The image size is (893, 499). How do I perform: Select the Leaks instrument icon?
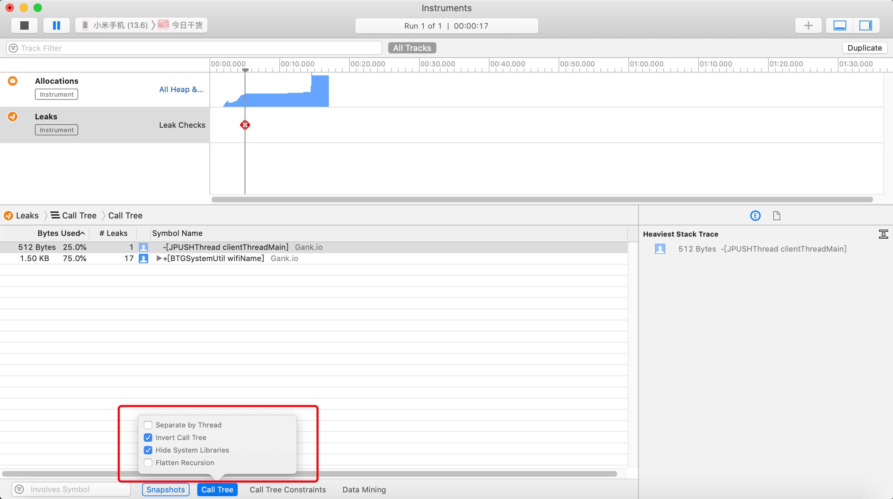coord(12,117)
